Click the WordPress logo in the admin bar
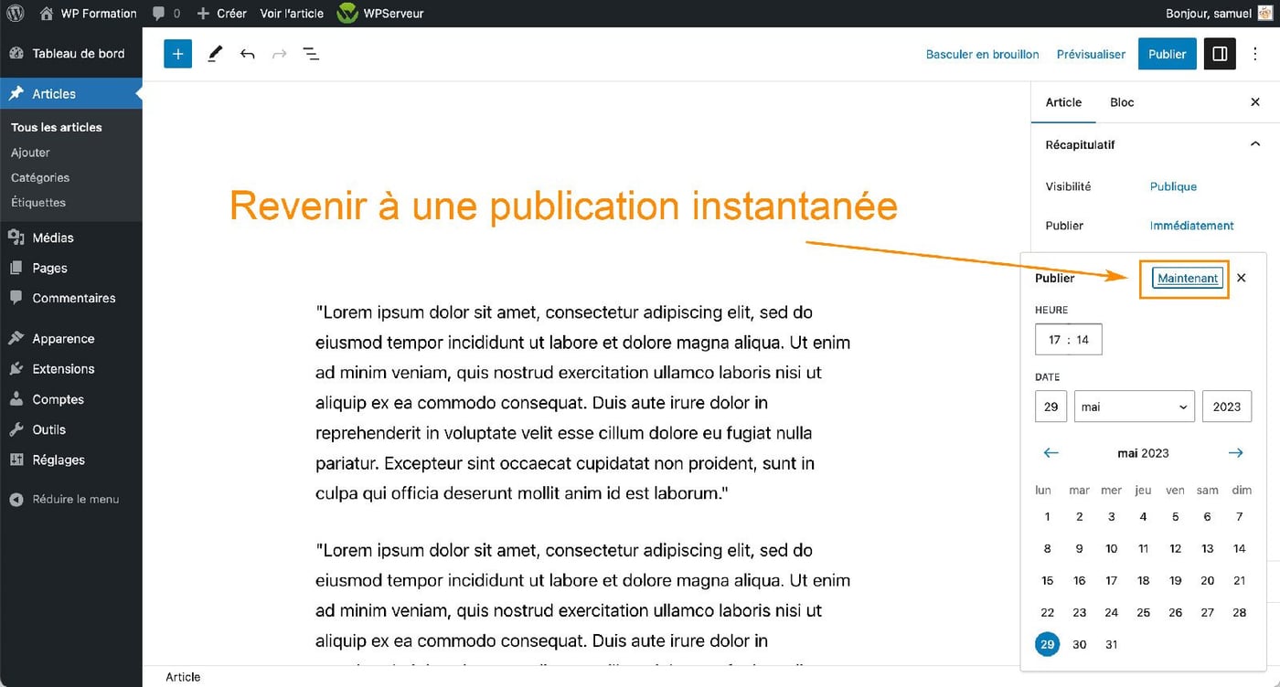The image size is (1280, 687). pos(14,13)
